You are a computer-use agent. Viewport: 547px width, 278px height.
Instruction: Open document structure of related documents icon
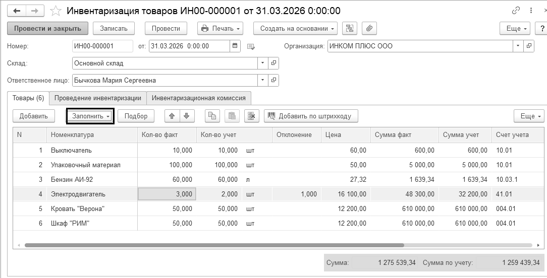click(x=349, y=28)
